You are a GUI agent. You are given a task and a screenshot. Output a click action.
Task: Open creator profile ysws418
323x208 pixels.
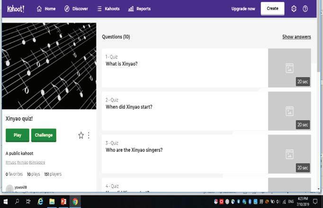[20, 188]
